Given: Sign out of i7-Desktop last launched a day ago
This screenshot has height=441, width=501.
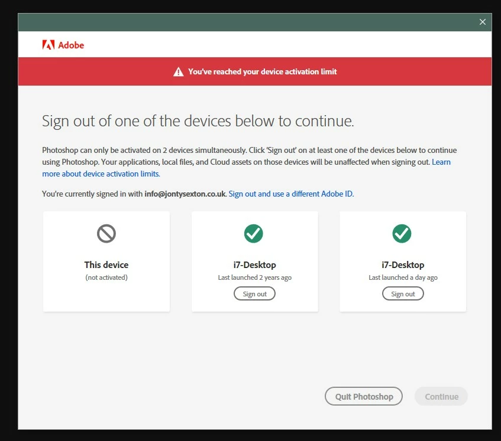Looking at the screenshot, I should 403,293.
